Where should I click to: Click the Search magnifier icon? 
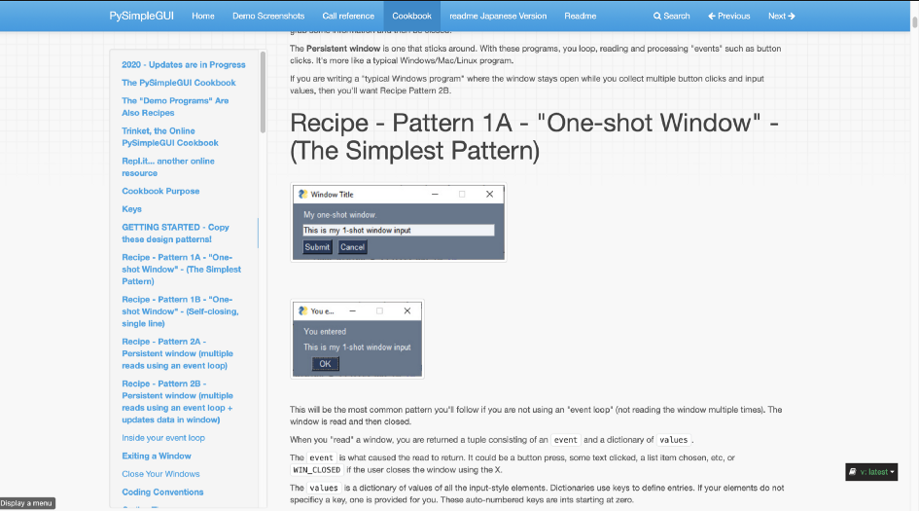coord(657,16)
